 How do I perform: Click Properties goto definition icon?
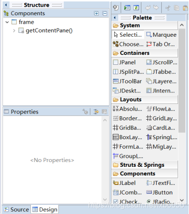tap(85, 112)
